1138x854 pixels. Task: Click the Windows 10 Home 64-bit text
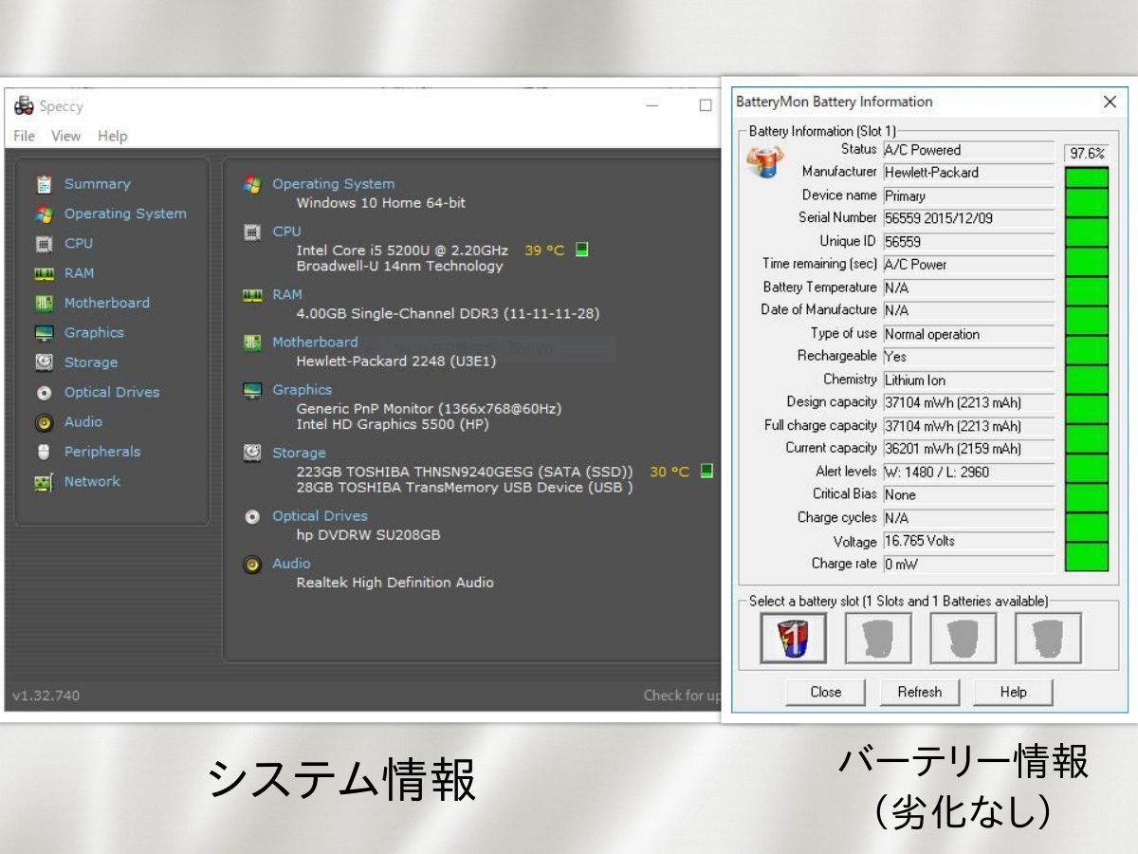coord(381,203)
